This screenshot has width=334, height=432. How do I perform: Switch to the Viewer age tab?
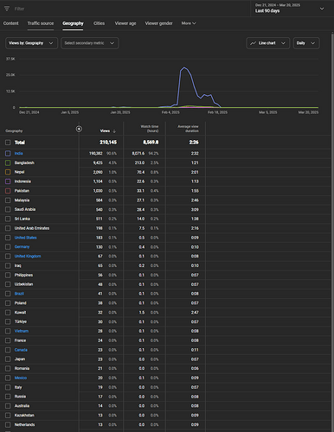125,23
